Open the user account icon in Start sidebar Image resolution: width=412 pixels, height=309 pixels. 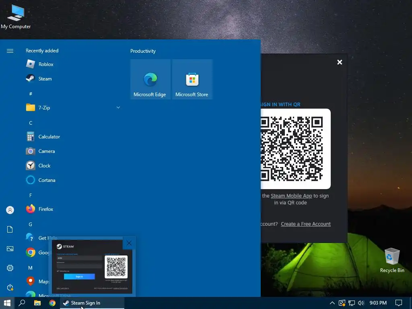click(10, 210)
